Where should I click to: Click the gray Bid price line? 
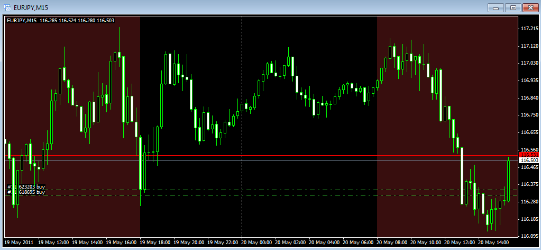261,161
